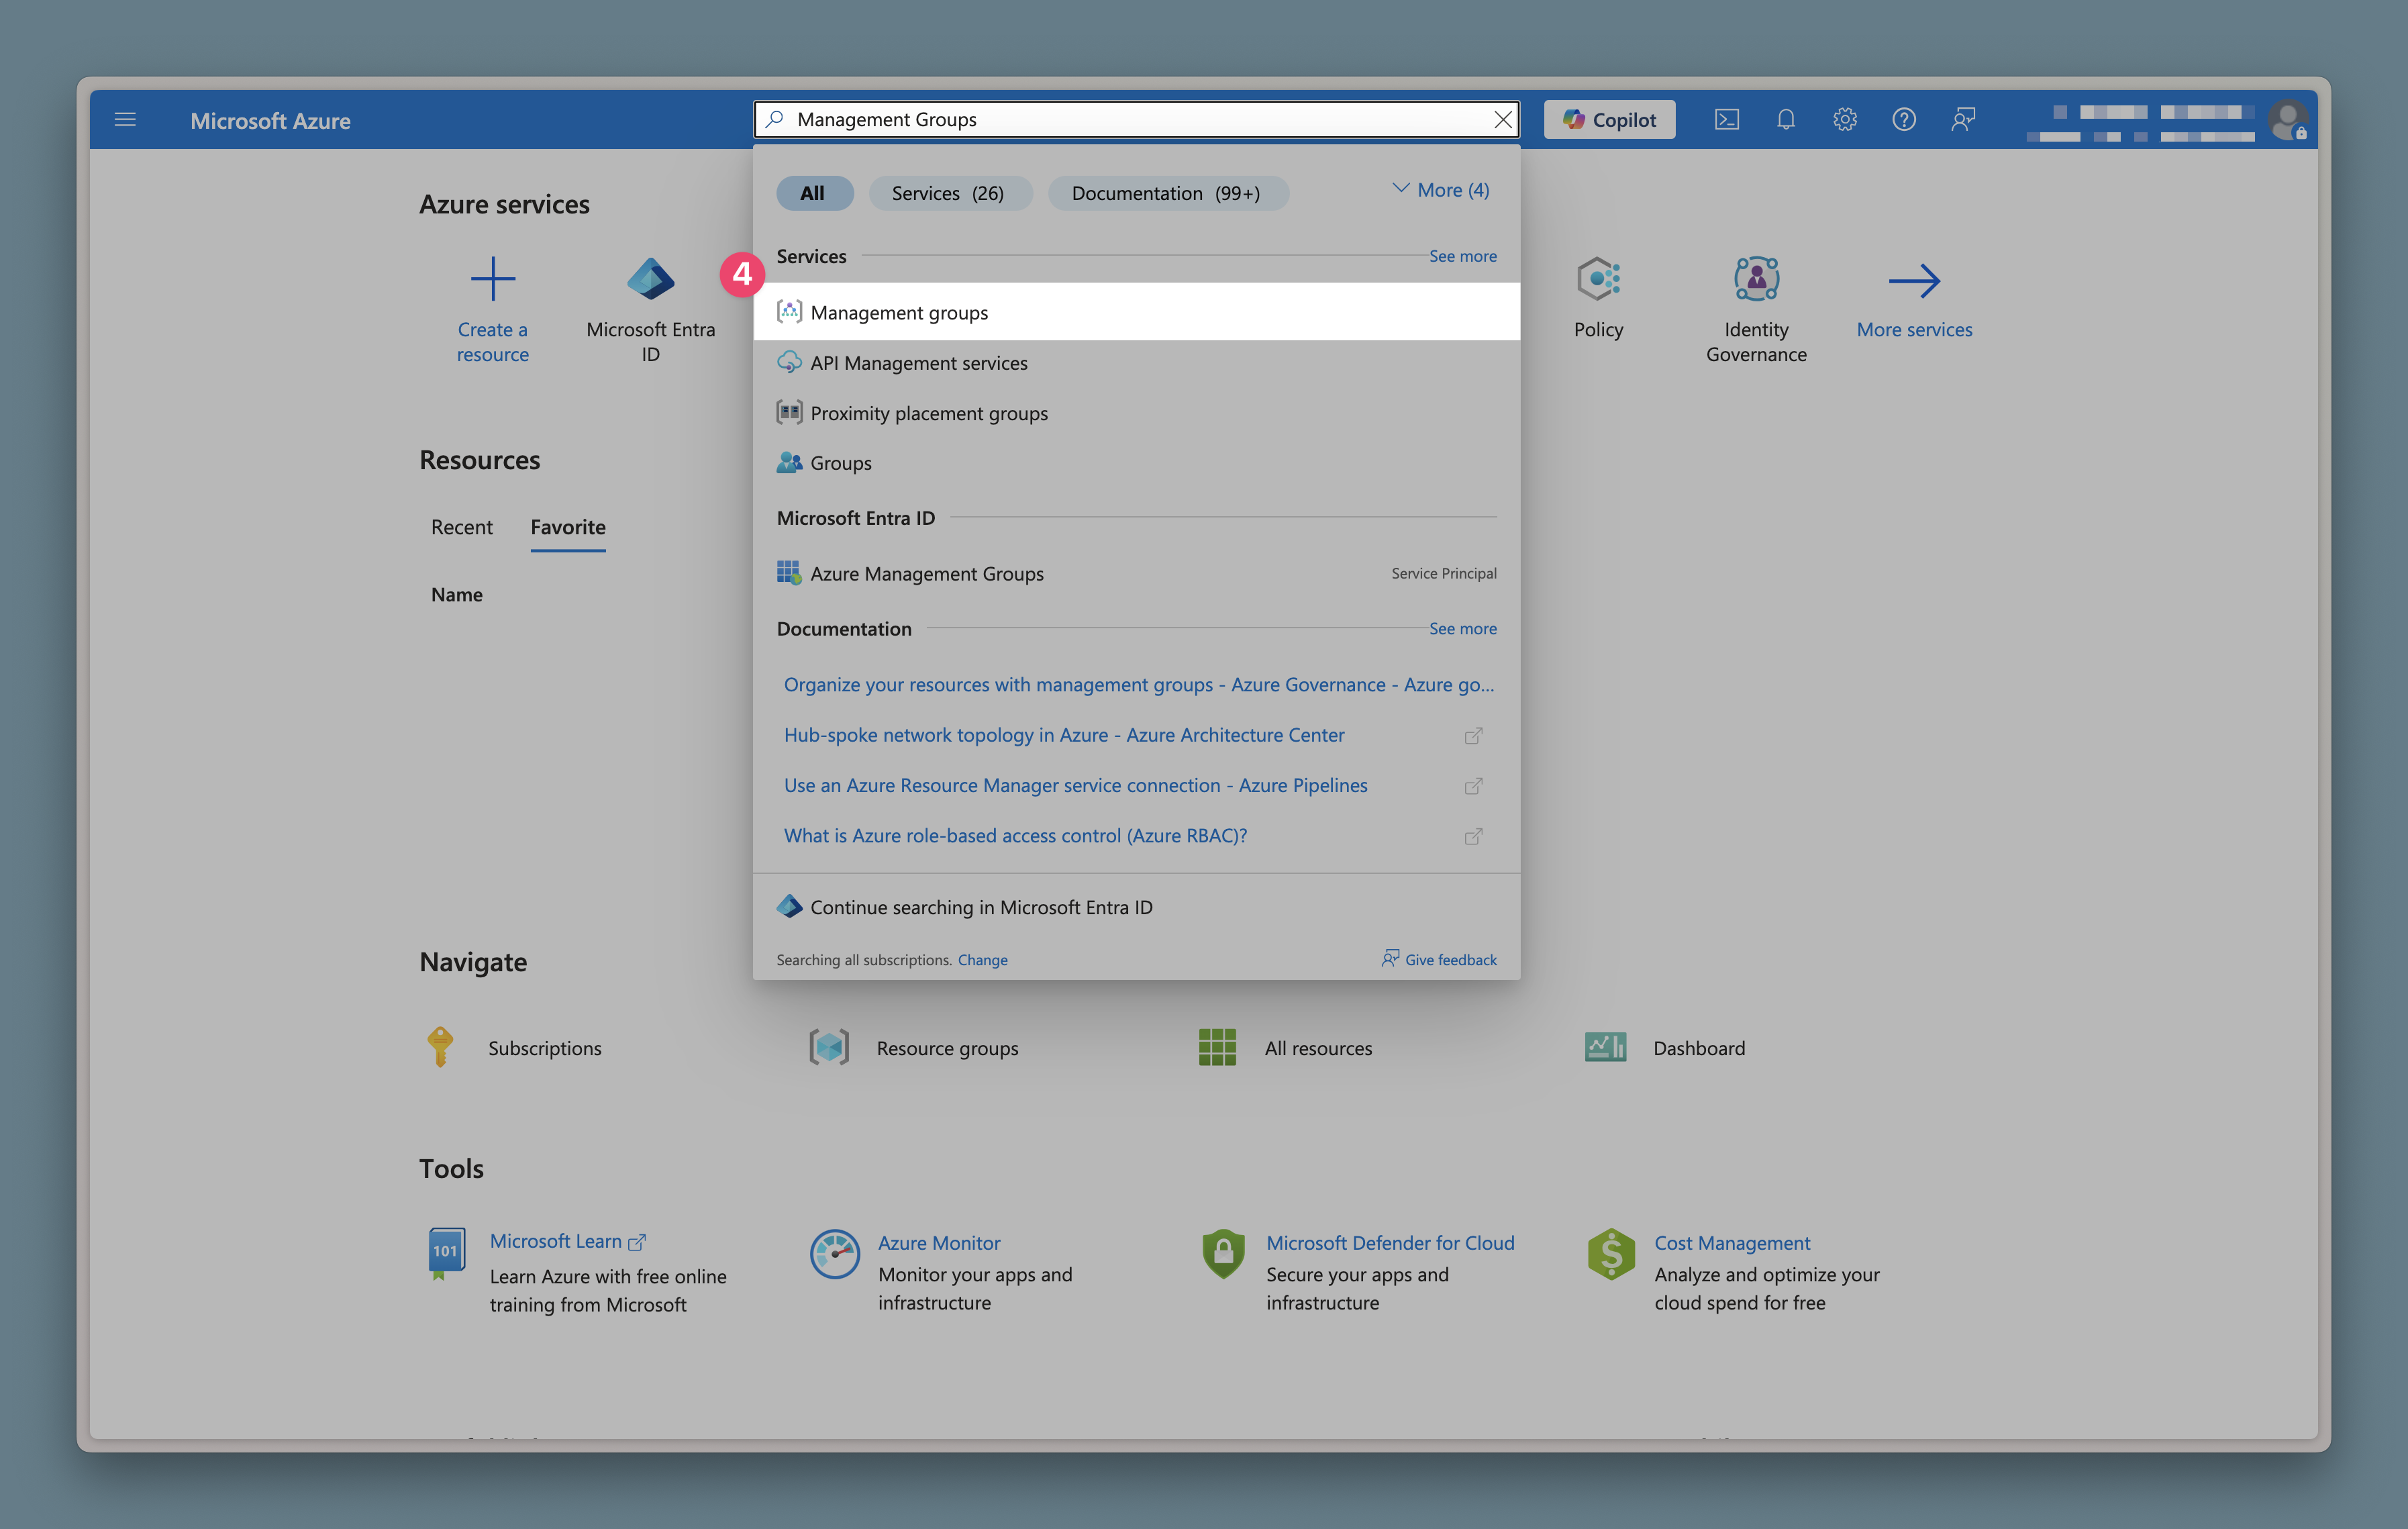Click the Proximity placement groups icon

(x=789, y=412)
